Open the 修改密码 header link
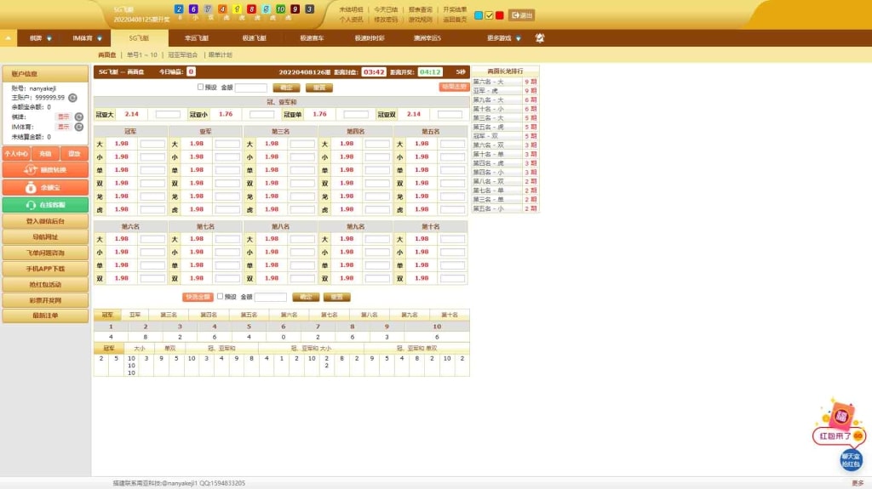Viewport: 872px width, 489px height. 386,20
